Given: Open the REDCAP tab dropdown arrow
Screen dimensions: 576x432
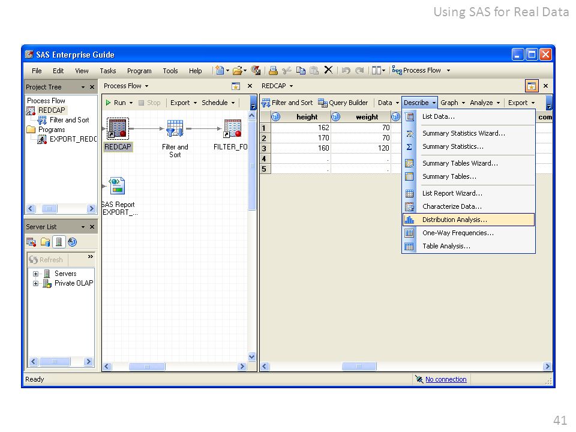Looking at the screenshot, I should tap(292, 86).
